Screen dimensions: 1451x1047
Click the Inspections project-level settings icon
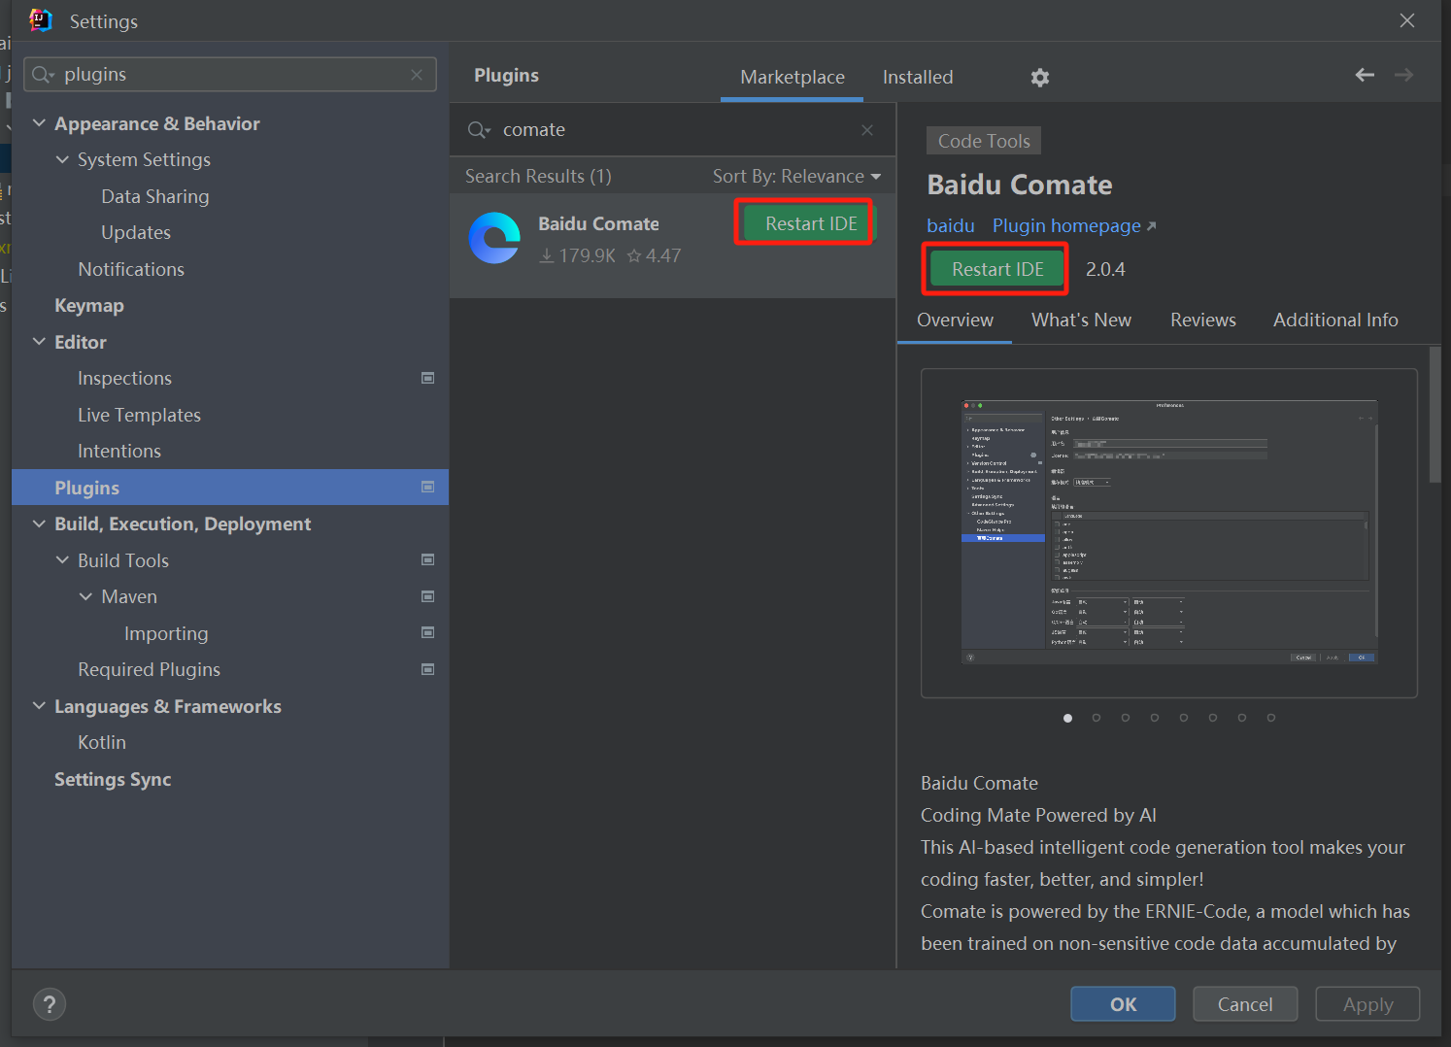pyautogui.click(x=427, y=378)
